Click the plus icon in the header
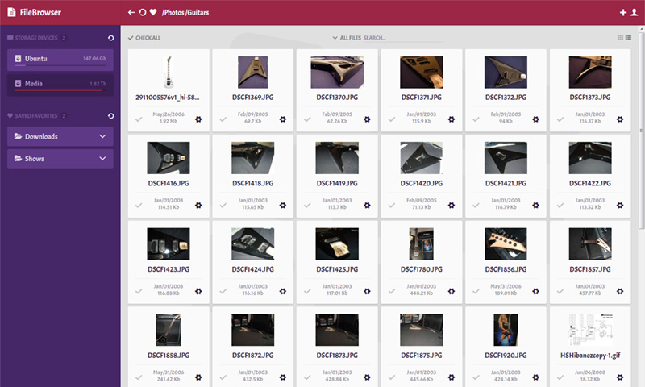 622,13
